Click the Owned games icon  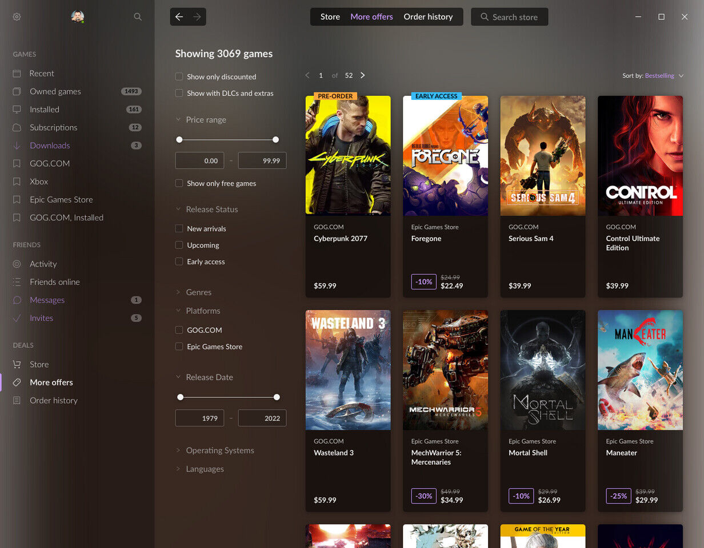click(x=17, y=91)
